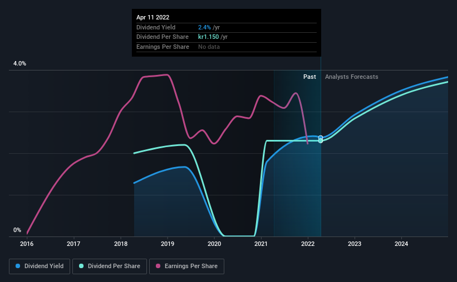Click the teal Dividend Per Share legend dot
457x282 pixels.
pos(81,266)
